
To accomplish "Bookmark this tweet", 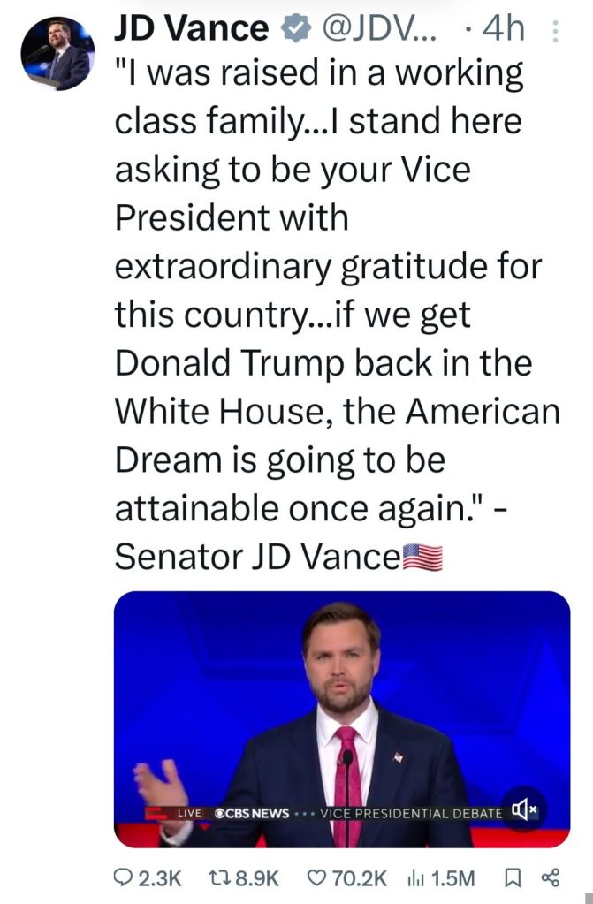I will [x=511, y=877].
